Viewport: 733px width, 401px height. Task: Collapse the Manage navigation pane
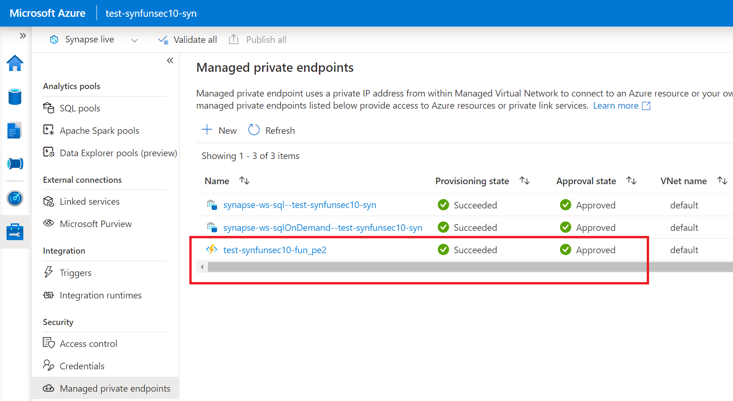pos(170,61)
